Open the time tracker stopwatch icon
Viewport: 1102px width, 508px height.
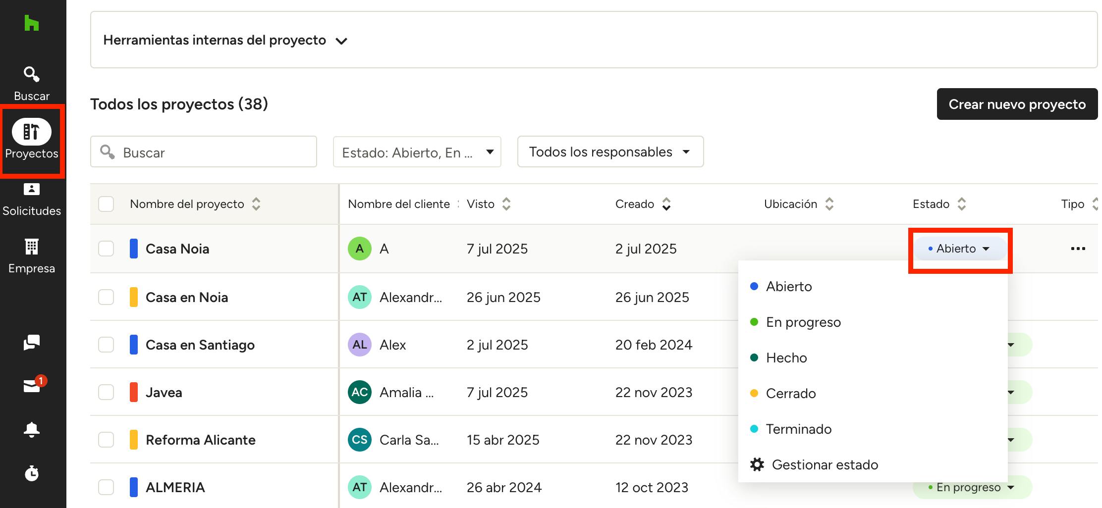pyautogui.click(x=32, y=473)
